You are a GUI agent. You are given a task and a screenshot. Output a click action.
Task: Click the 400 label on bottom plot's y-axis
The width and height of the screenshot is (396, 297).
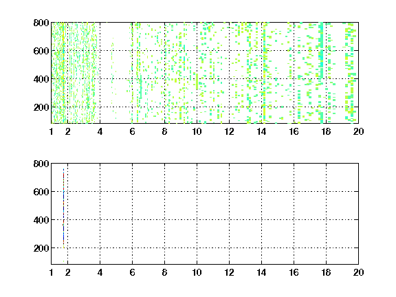coord(41,220)
